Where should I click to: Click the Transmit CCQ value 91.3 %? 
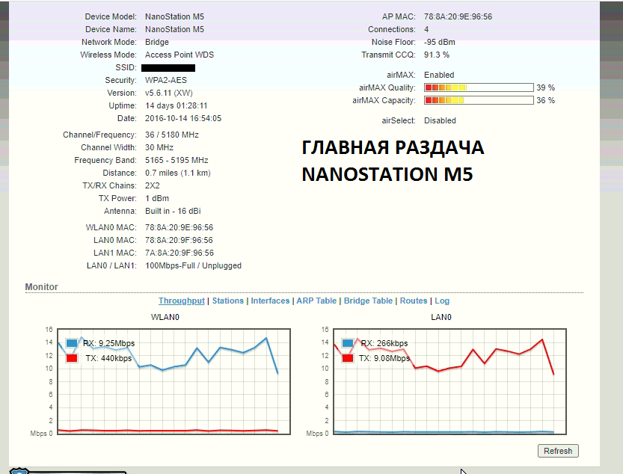click(x=437, y=55)
